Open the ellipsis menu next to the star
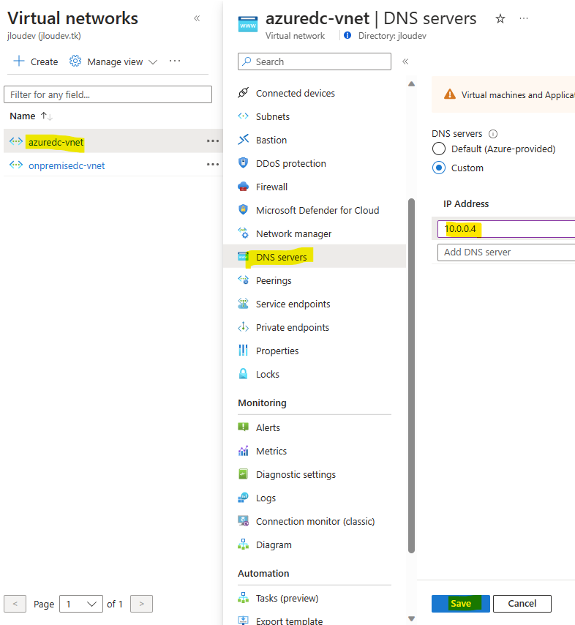Screen dimensions: 575x625 click(524, 18)
